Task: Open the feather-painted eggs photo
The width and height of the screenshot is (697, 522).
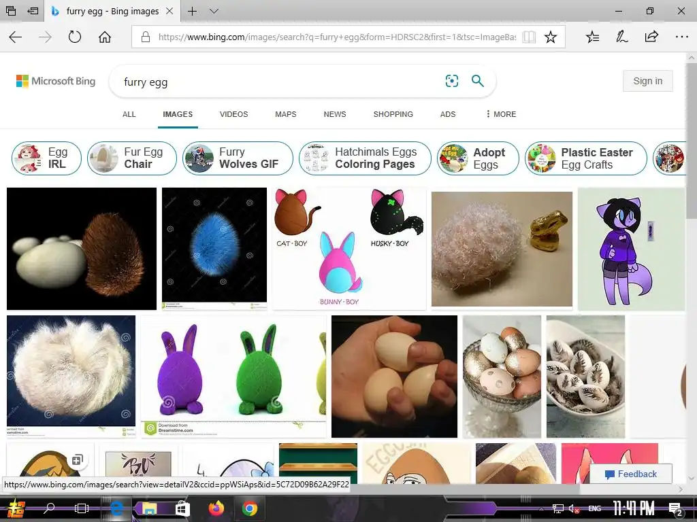Action: pyautogui.click(x=585, y=377)
